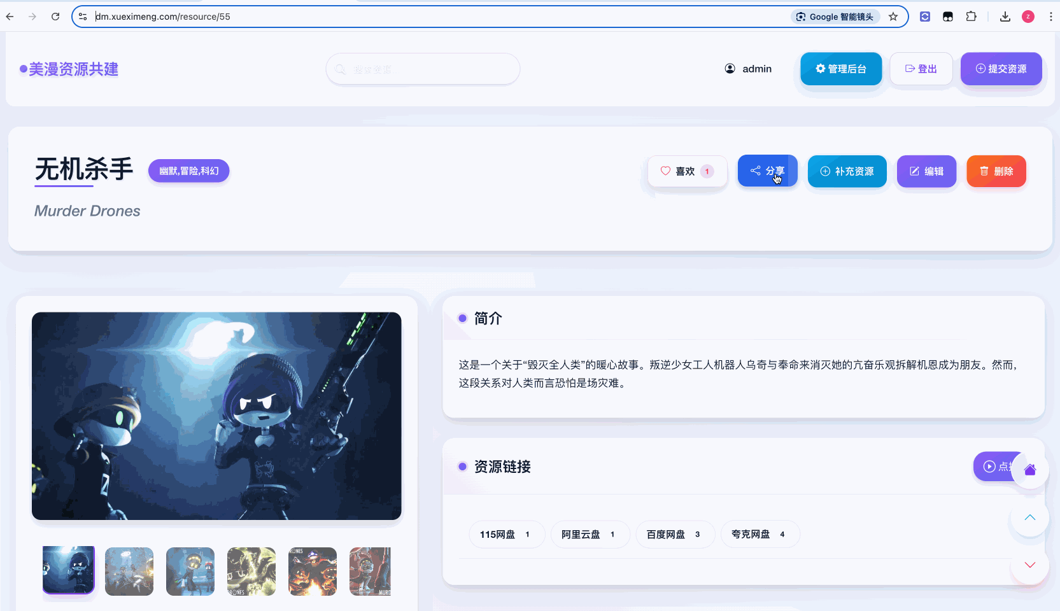Click the 无机杀手 title text
Viewport: 1060px width, 611px height.
pos(84,169)
